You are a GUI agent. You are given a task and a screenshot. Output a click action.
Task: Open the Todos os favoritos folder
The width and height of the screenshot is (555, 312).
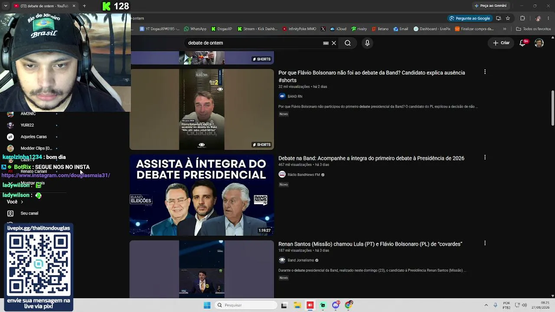[533, 29]
